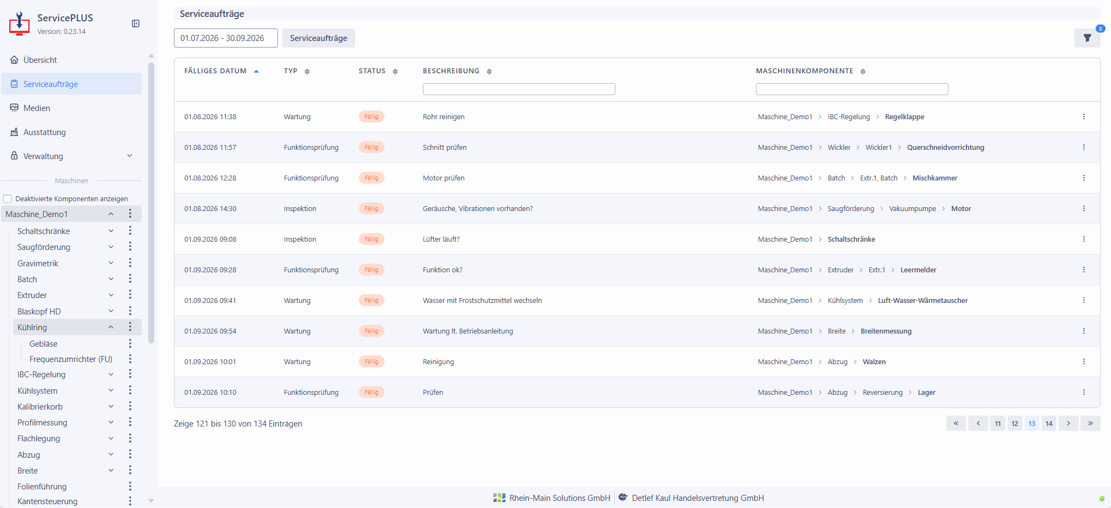Open three-dot menu for Rohr reinigen row
This screenshot has height=508, width=1111.
1083,117
